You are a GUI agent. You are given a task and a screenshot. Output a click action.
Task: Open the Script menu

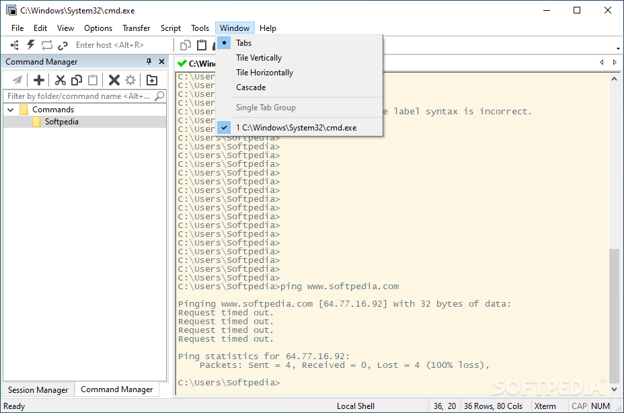pyautogui.click(x=170, y=28)
